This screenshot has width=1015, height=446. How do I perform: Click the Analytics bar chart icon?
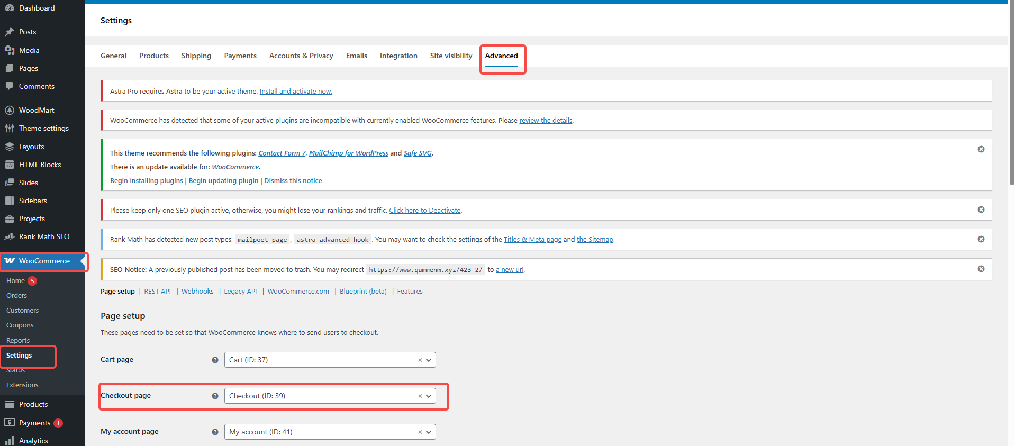click(x=10, y=440)
